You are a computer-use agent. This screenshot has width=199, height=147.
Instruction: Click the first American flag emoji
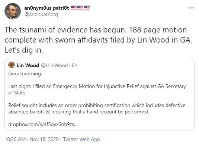74,8
